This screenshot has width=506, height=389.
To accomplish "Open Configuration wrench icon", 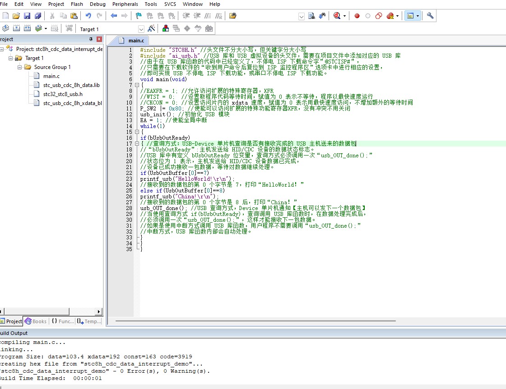I will [x=430, y=16].
